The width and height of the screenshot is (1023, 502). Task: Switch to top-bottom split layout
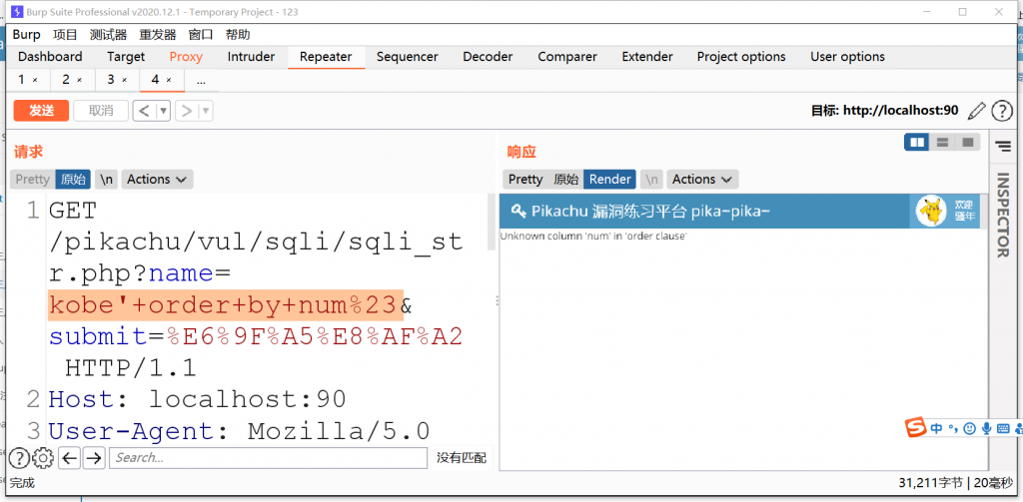[x=942, y=143]
